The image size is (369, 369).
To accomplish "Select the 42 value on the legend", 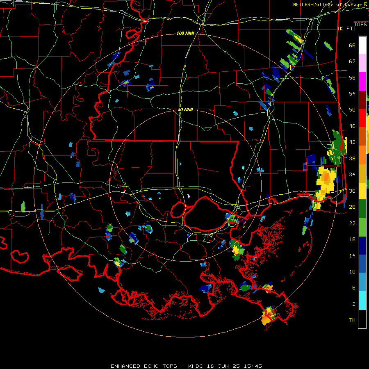I will coord(352,142).
